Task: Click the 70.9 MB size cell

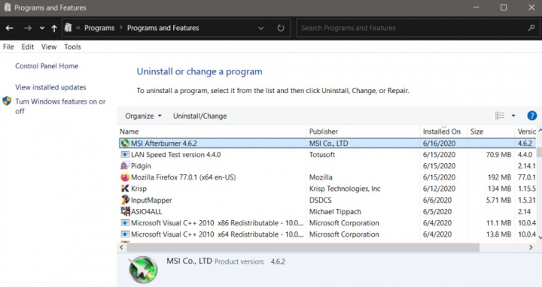Action: [498, 155]
